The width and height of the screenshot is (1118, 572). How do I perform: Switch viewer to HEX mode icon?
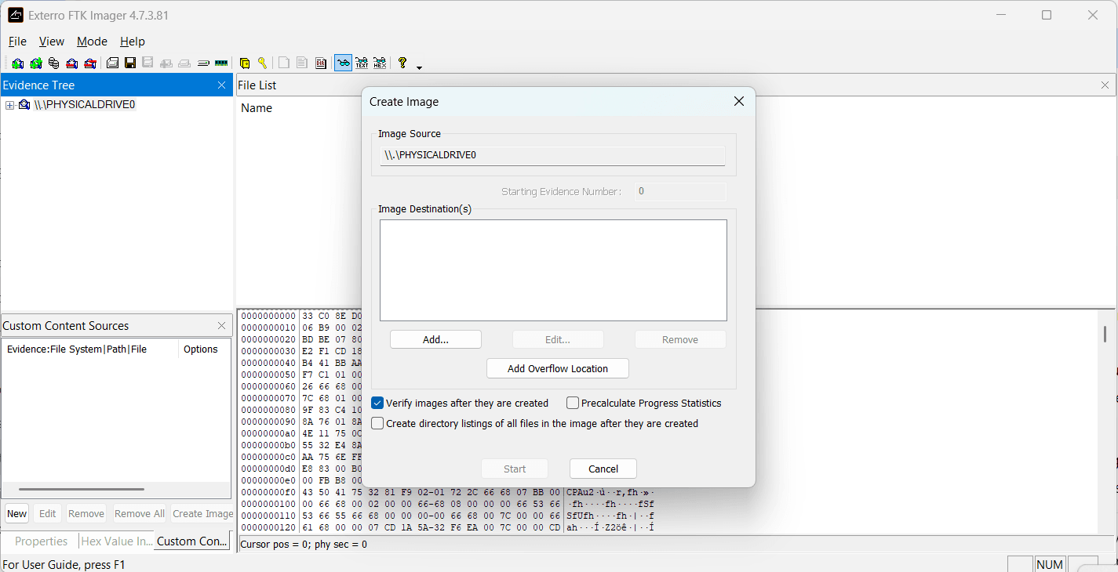pos(380,63)
